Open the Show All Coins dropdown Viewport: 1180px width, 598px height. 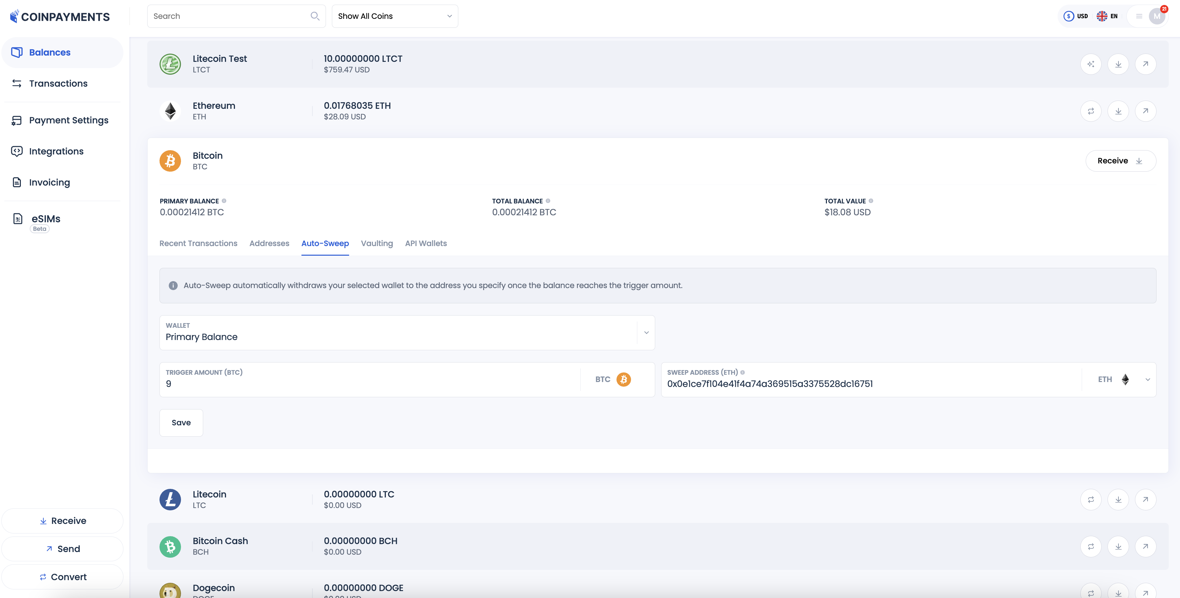(x=394, y=16)
